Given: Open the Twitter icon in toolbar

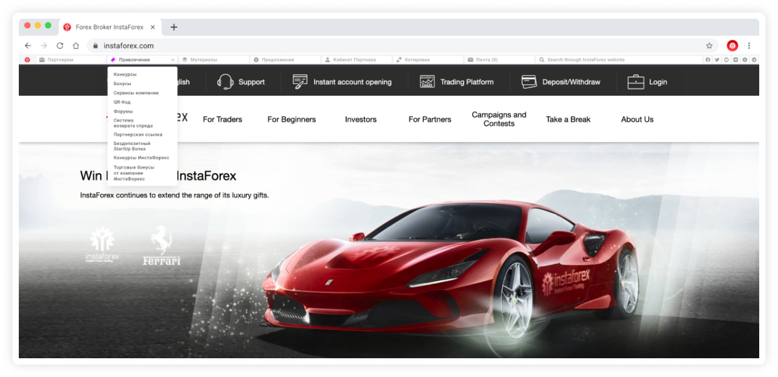Looking at the screenshot, I should click(x=717, y=60).
